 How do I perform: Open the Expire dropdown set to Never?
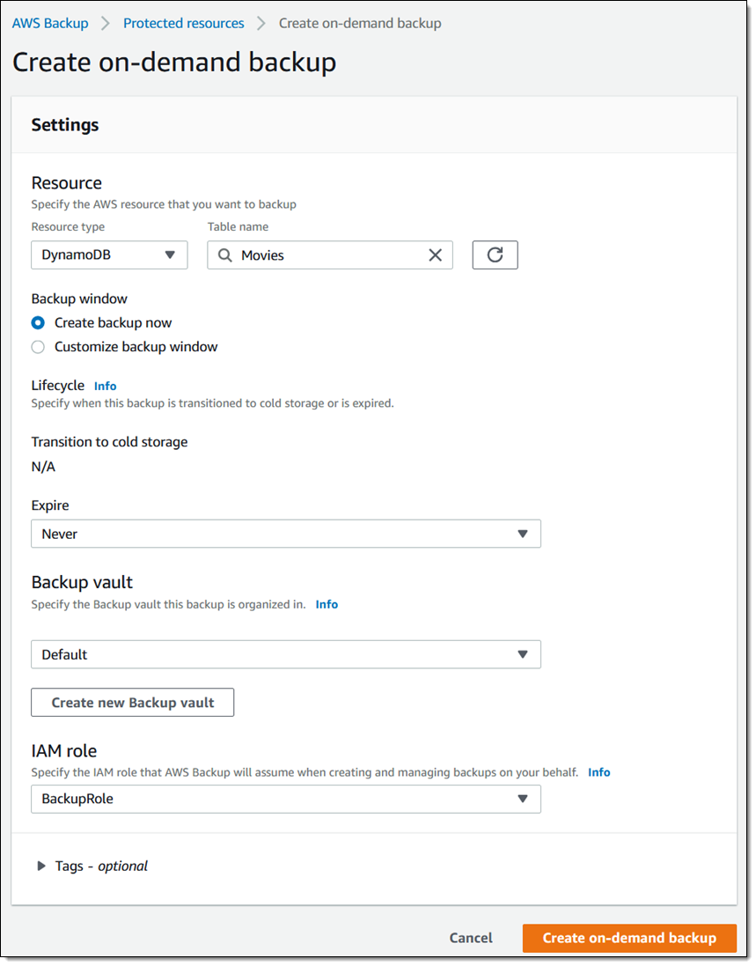click(x=285, y=534)
